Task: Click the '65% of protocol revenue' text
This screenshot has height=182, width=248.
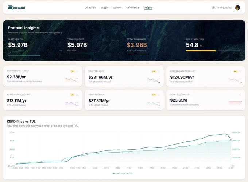Action: pos(100,82)
